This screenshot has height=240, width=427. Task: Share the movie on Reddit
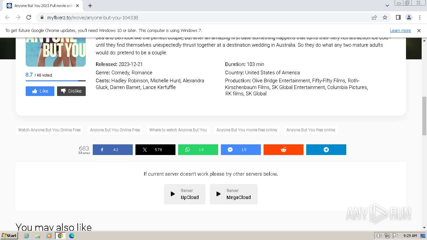tap(284, 150)
